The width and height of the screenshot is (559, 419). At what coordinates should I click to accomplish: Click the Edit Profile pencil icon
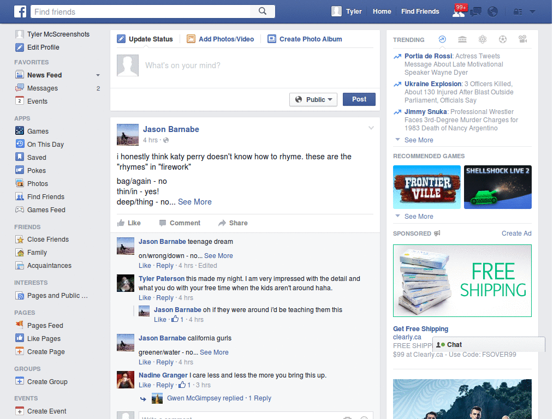coord(20,47)
